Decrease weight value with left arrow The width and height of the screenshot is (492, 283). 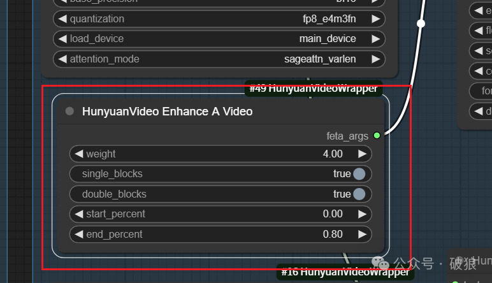click(x=79, y=154)
